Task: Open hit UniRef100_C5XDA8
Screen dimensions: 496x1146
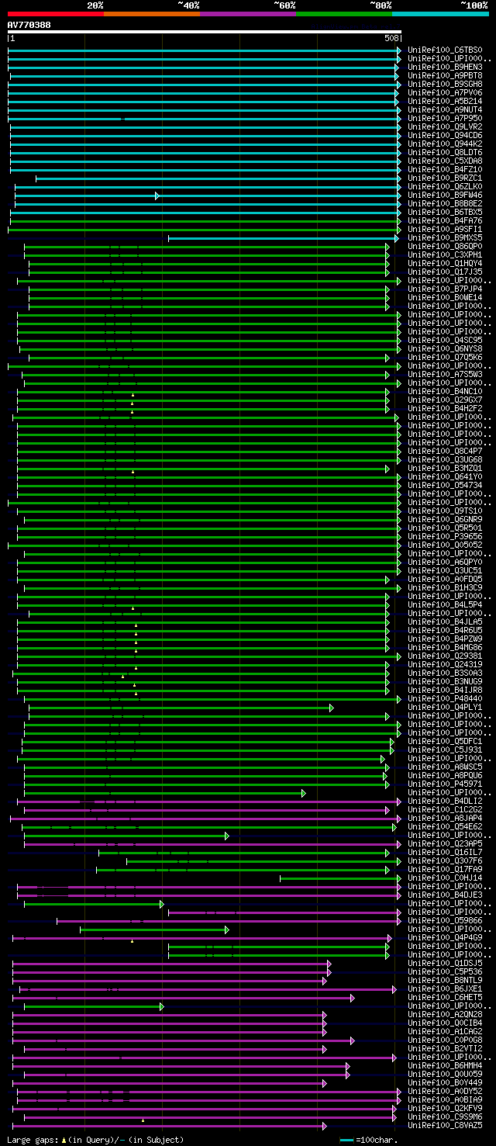Action: (x=444, y=161)
